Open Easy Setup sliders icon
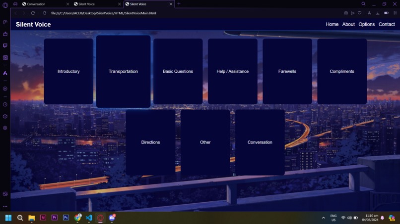 (x=395, y=13)
